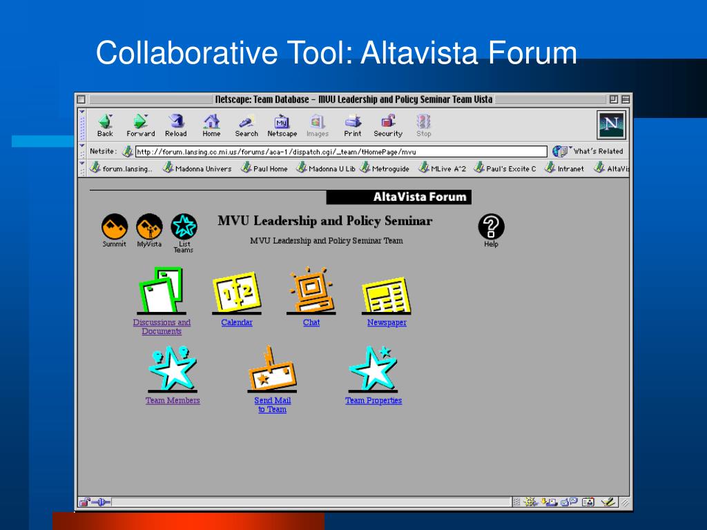Open Address Book from the component bar

point(588,502)
